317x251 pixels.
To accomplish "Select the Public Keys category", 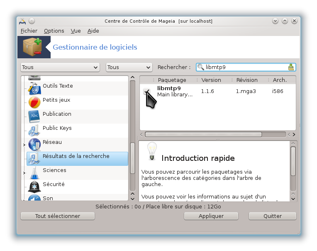I will point(57,128).
